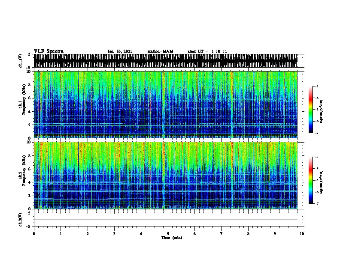Click time tick label "3" on x-axis
The width and height of the screenshot is (340, 262).
coord(114,234)
